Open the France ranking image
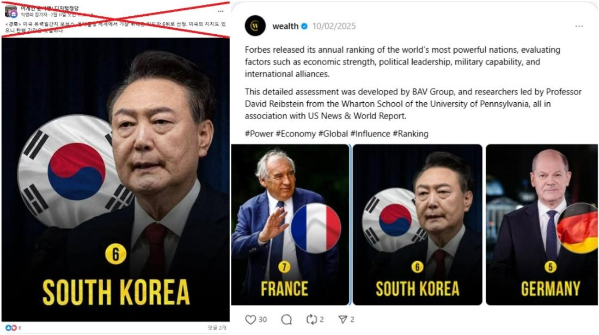 point(290,224)
